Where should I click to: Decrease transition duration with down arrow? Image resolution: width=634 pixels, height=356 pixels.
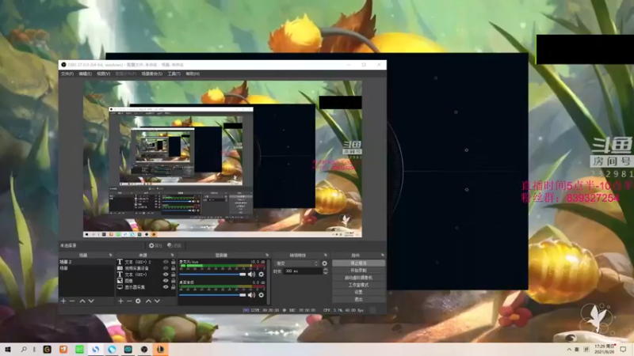(326, 273)
